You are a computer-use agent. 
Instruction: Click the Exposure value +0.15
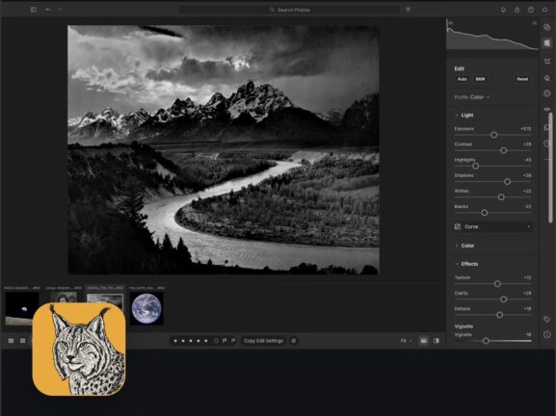(525, 129)
